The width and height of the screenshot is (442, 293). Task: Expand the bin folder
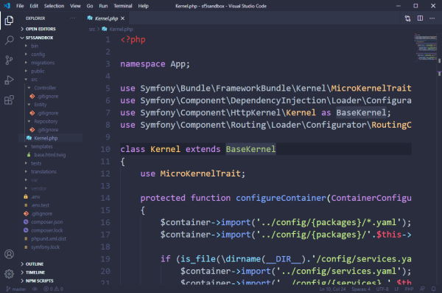click(35, 46)
